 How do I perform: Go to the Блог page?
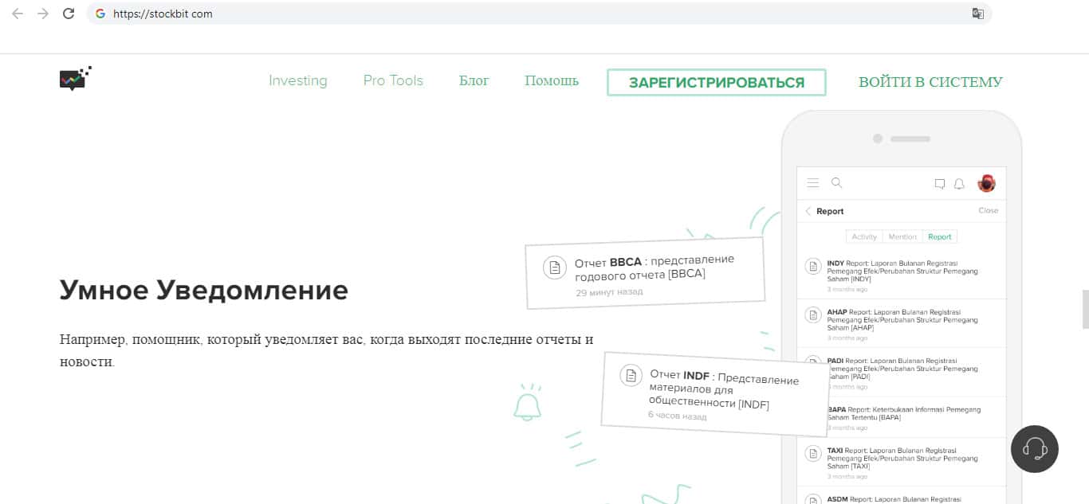tap(474, 80)
